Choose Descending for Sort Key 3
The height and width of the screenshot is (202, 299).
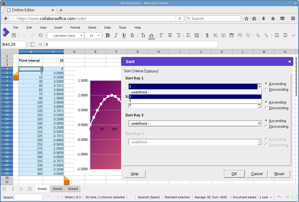coord(266,126)
